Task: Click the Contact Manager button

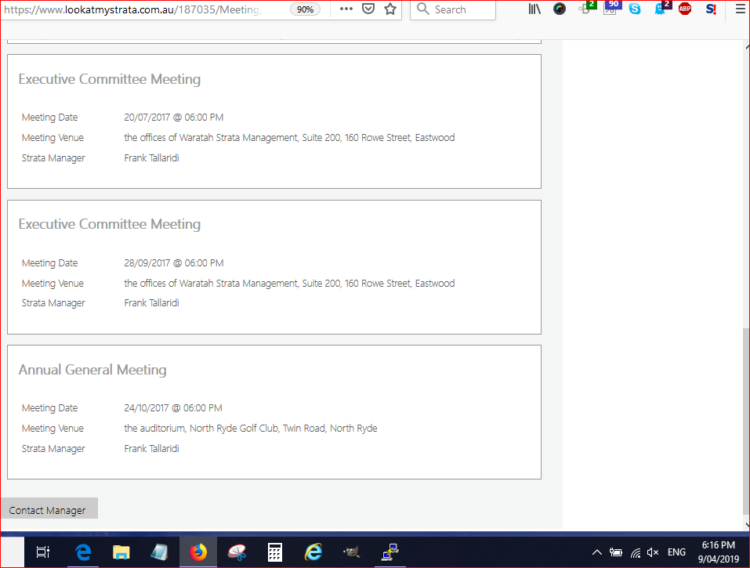Action: 49,508
